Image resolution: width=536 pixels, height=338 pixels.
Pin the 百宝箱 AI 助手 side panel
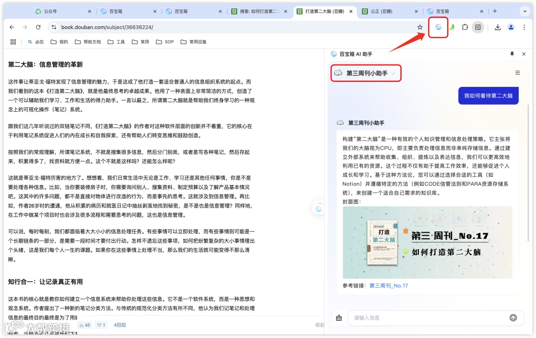click(512, 54)
